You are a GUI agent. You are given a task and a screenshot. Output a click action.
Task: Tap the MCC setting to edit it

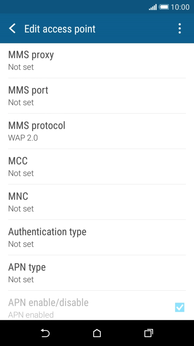click(97, 166)
